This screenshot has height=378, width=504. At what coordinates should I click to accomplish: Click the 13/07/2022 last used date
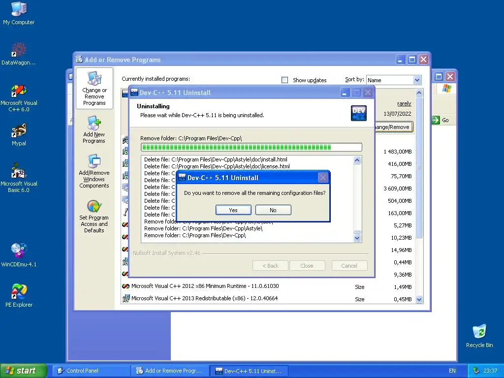[397, 114]
